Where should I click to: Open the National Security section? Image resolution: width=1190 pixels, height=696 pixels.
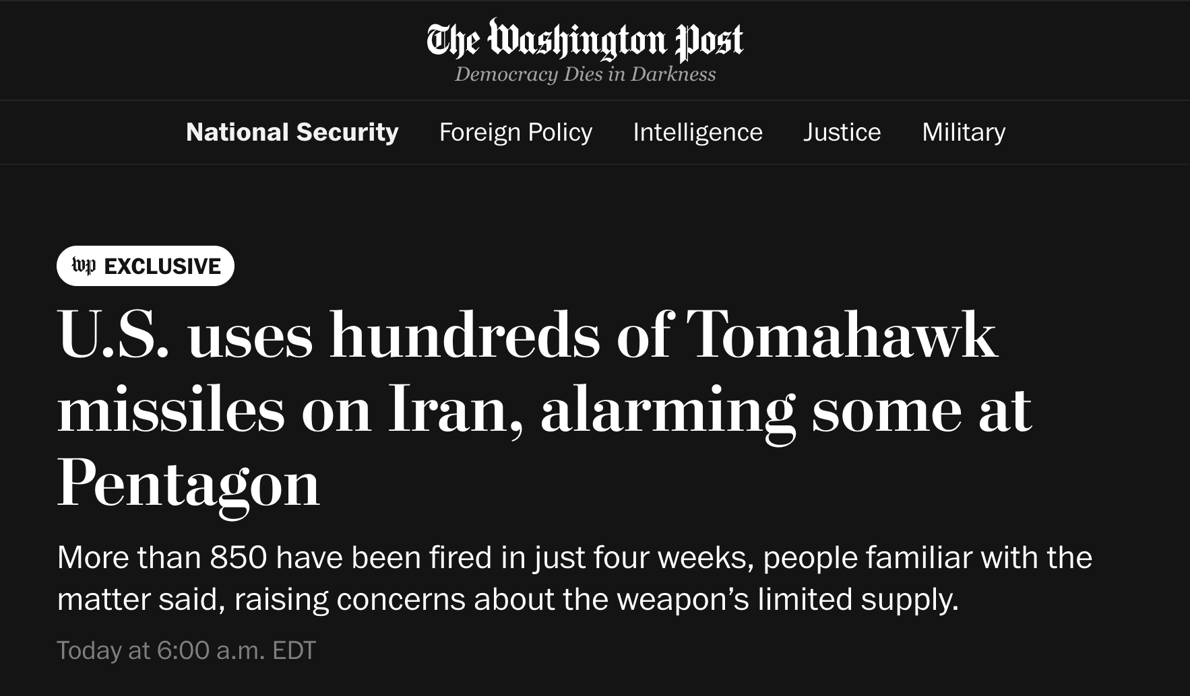(292, 132)
